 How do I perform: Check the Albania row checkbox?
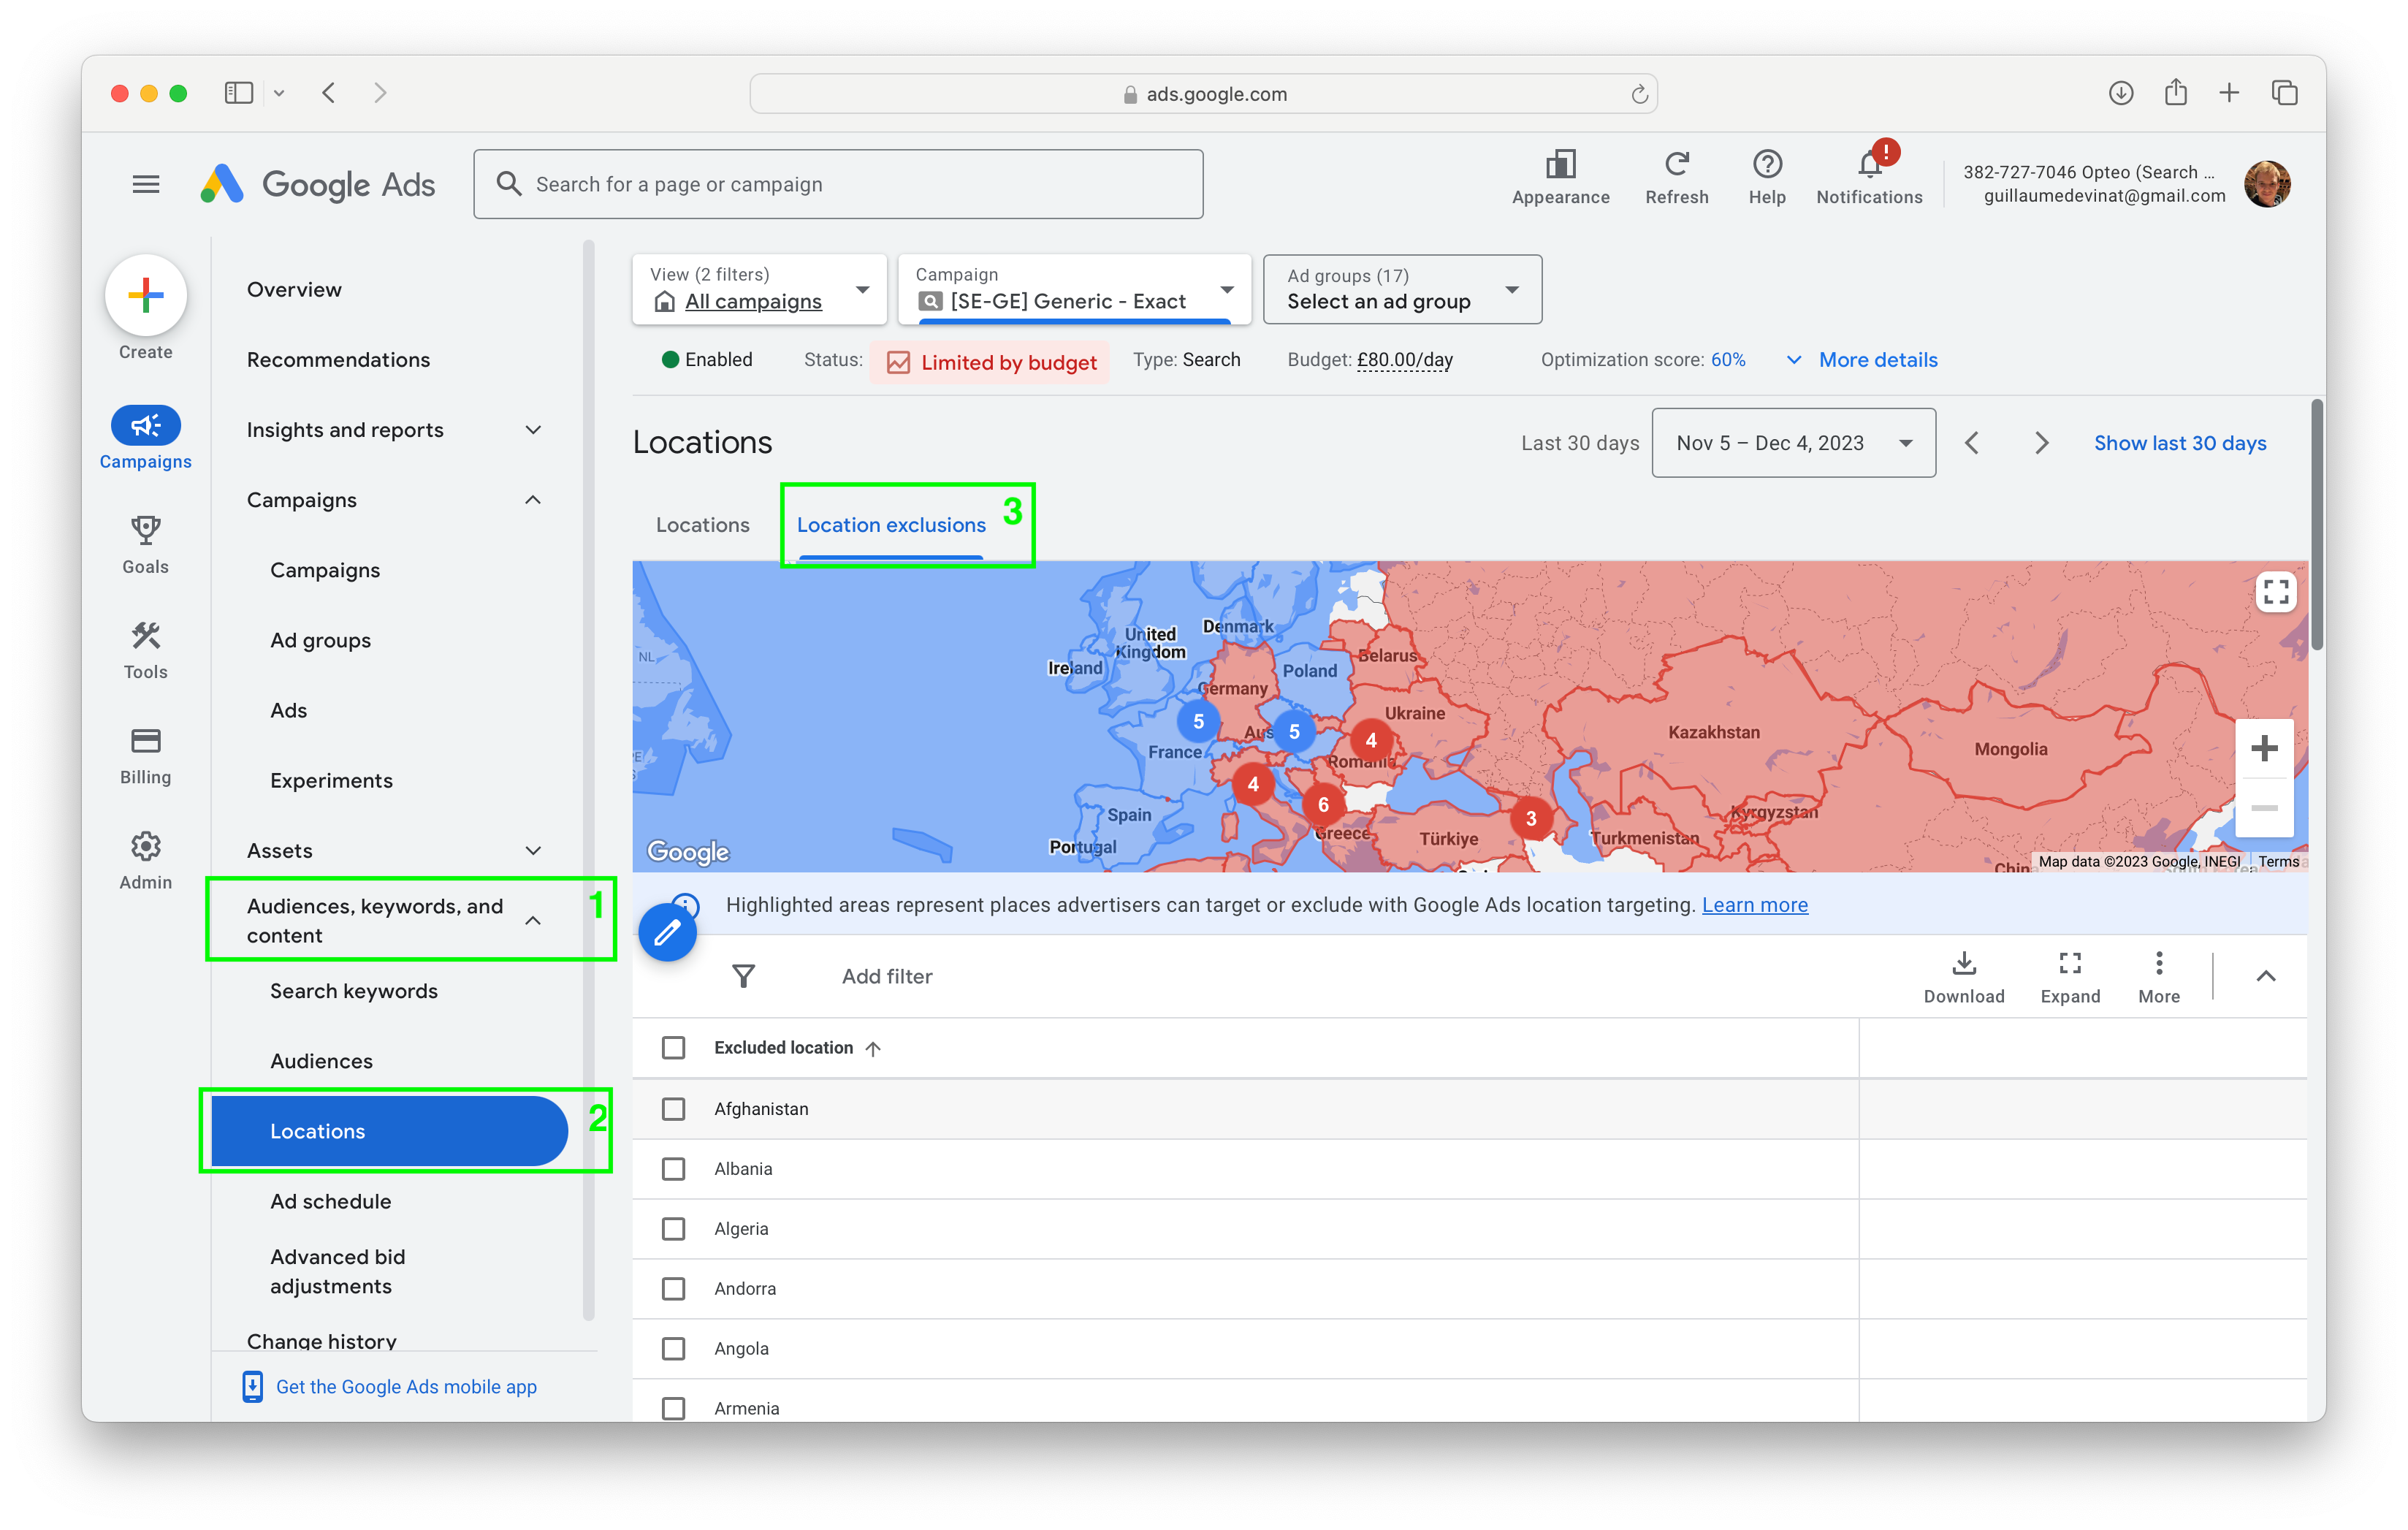pyautogui.click(x=674, y=1169)
